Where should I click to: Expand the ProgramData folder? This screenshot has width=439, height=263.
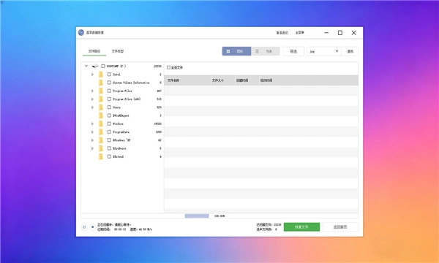click(x=92, y=132)
